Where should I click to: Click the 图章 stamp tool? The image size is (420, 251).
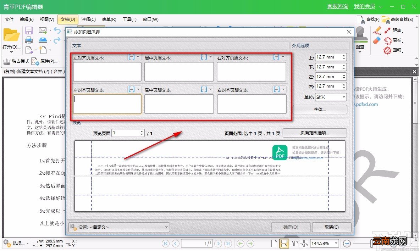pyautogui.click(x=360, y=40)
